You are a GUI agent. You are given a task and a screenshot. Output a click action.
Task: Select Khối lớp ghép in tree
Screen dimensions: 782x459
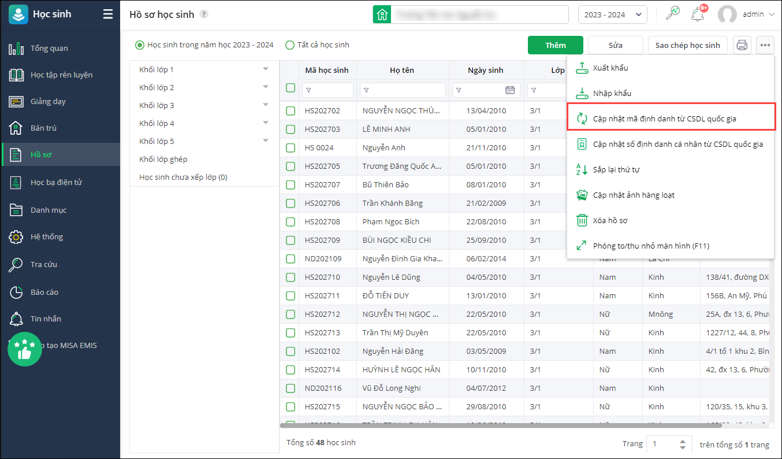(x=163, y=159)
